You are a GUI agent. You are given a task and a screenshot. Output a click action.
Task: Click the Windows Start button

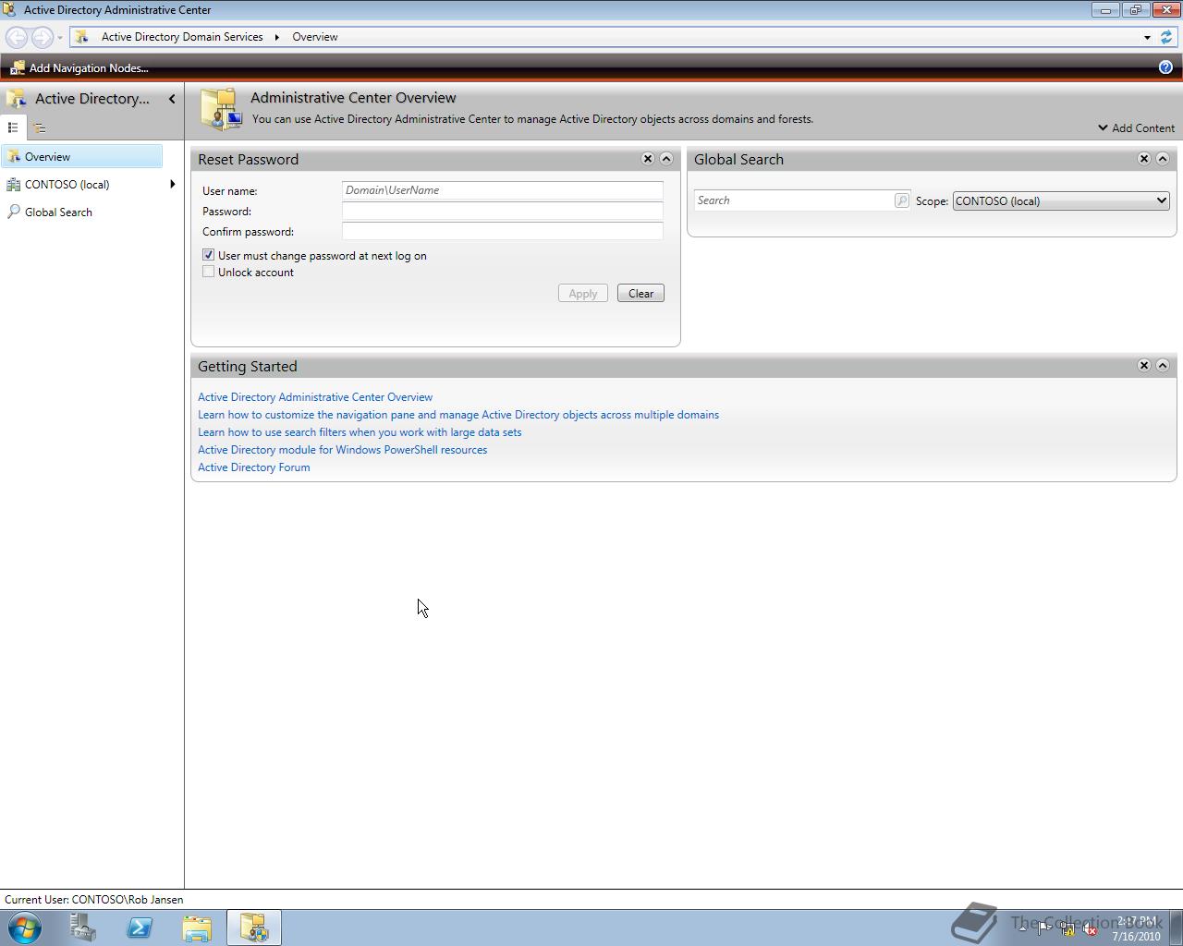coord(25,928)
